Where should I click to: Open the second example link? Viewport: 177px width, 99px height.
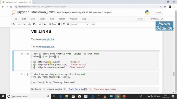coord(48,46)
